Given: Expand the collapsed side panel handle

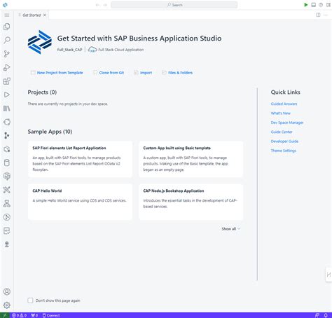Looking at the screenshot, I should click(x=328, y=275).
